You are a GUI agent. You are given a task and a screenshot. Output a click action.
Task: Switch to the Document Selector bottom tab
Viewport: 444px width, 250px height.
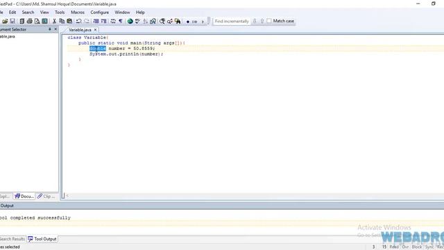[24, 196]
